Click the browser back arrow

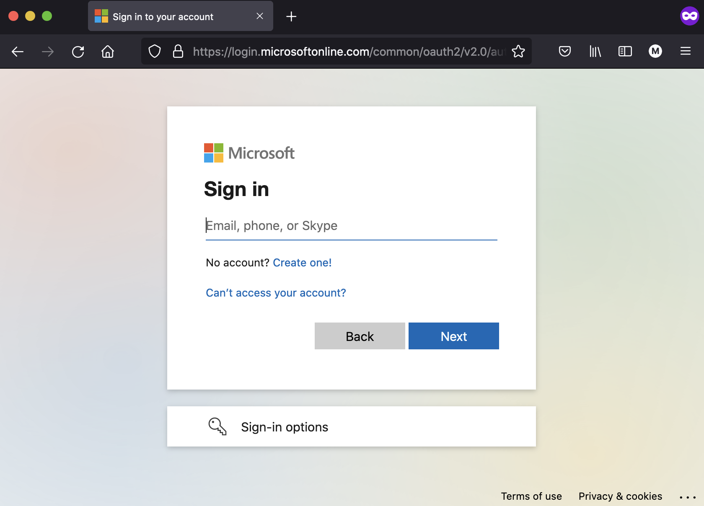(x=18, y=52)
